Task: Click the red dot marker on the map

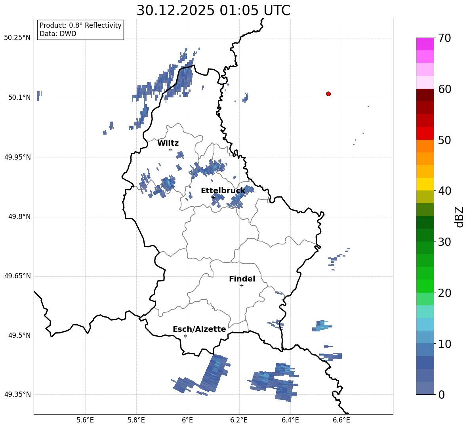Action: click(328, 94)
